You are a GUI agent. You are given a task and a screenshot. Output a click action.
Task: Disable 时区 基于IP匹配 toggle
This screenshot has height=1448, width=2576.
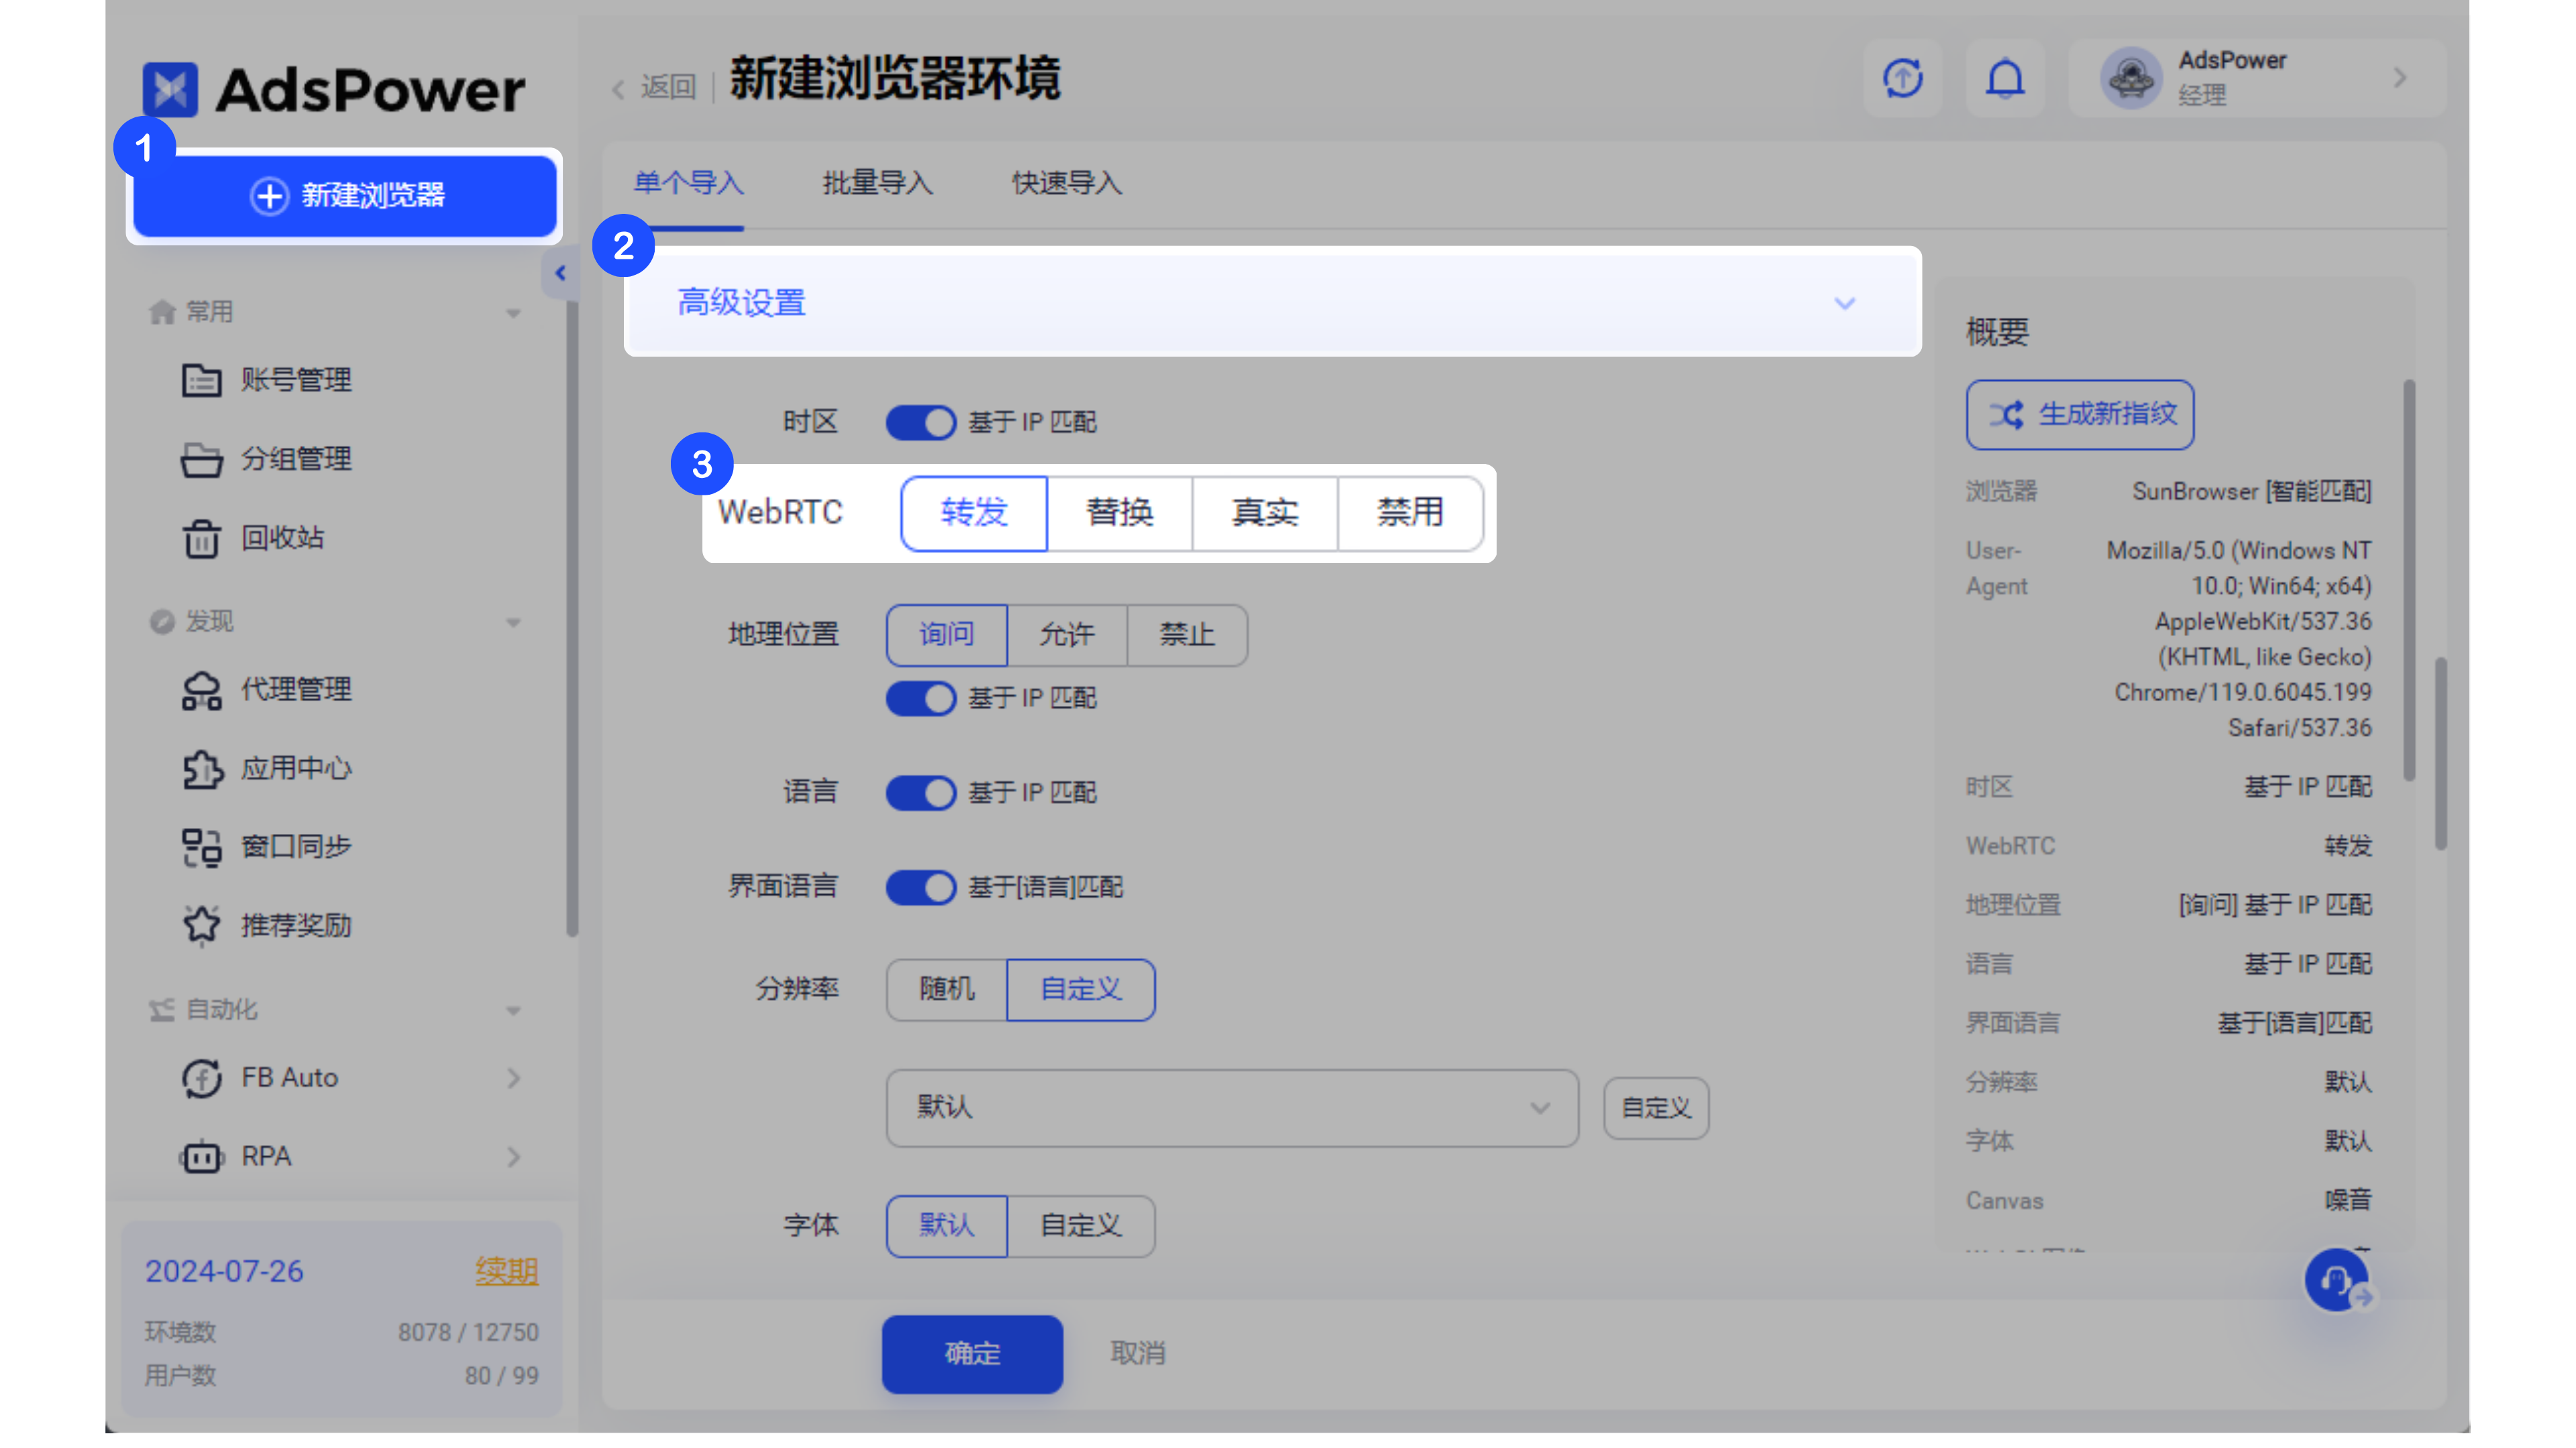920,422
